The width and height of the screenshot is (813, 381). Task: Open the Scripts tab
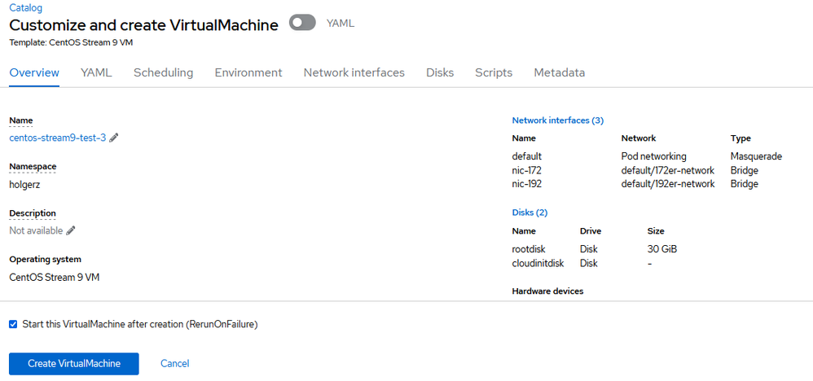click(x=494, y=72)
